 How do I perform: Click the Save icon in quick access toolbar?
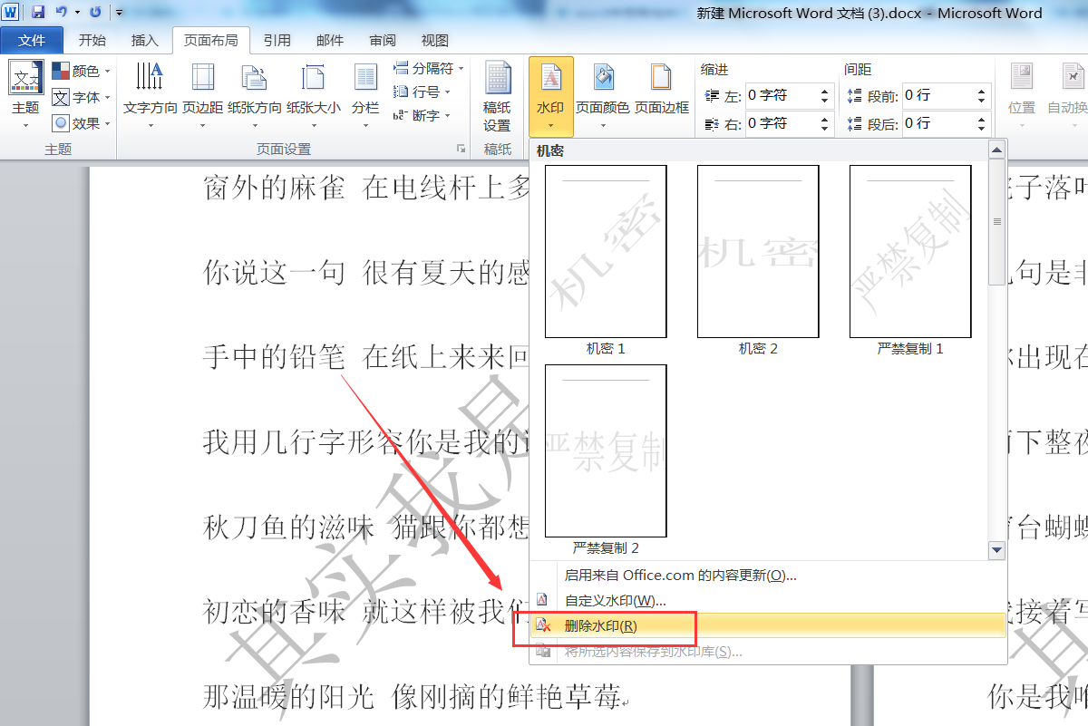pos(38,13)
